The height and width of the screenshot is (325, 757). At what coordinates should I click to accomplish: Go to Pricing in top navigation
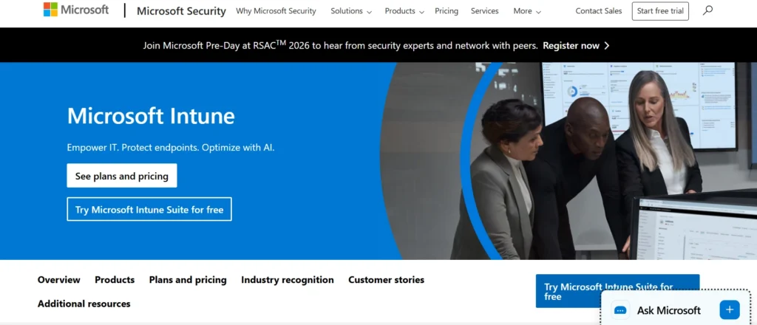pos(446,11)
